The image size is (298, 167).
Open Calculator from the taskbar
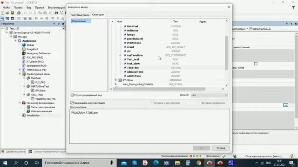188,163
